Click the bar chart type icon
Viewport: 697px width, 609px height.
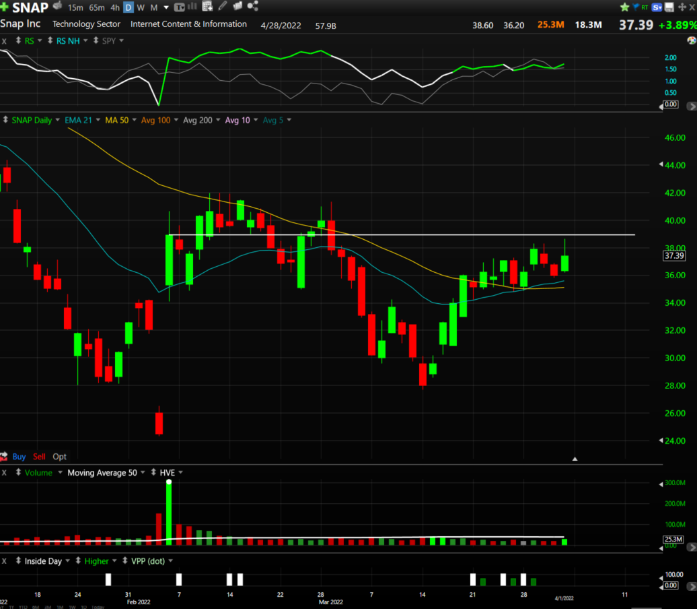point(192,6)
